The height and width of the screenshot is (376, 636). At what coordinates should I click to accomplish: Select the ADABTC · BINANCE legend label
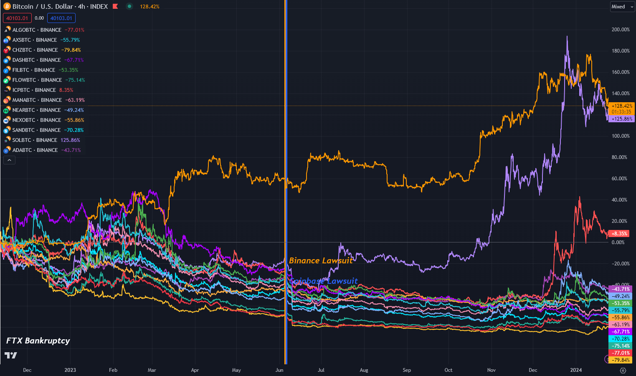point(35,150)
